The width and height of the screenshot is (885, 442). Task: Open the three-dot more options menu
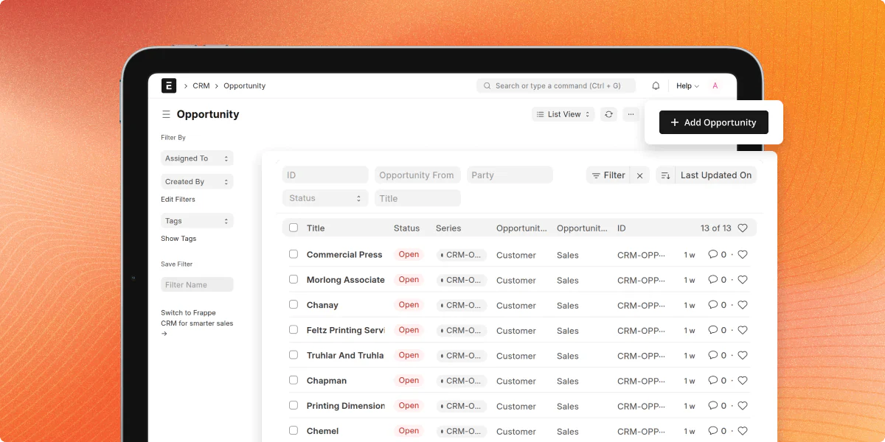[x=631, y=114]
